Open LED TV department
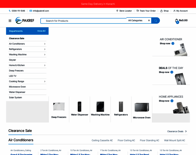The image size is (196, 155). coord(13,76)
